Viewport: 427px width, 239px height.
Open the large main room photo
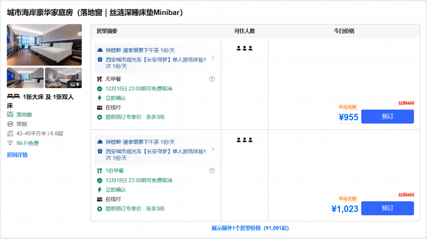44,45
